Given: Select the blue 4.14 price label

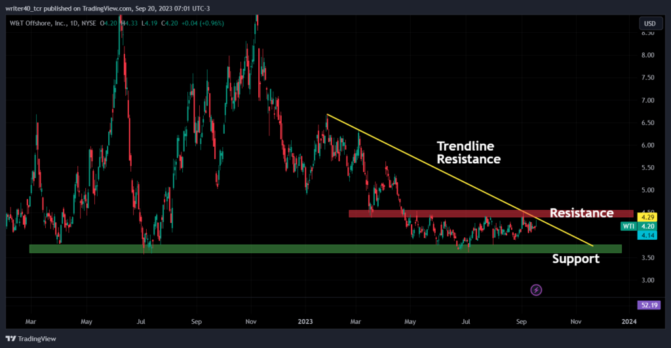Looking at the screenshot, I should (647, 235).
